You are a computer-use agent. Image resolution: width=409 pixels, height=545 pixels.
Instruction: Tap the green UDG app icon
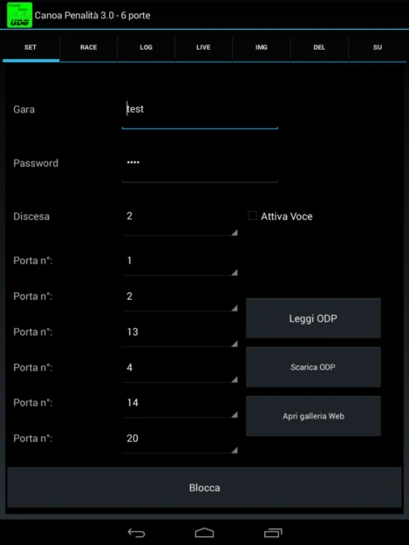pyautogui.click(x=20, y=15)
